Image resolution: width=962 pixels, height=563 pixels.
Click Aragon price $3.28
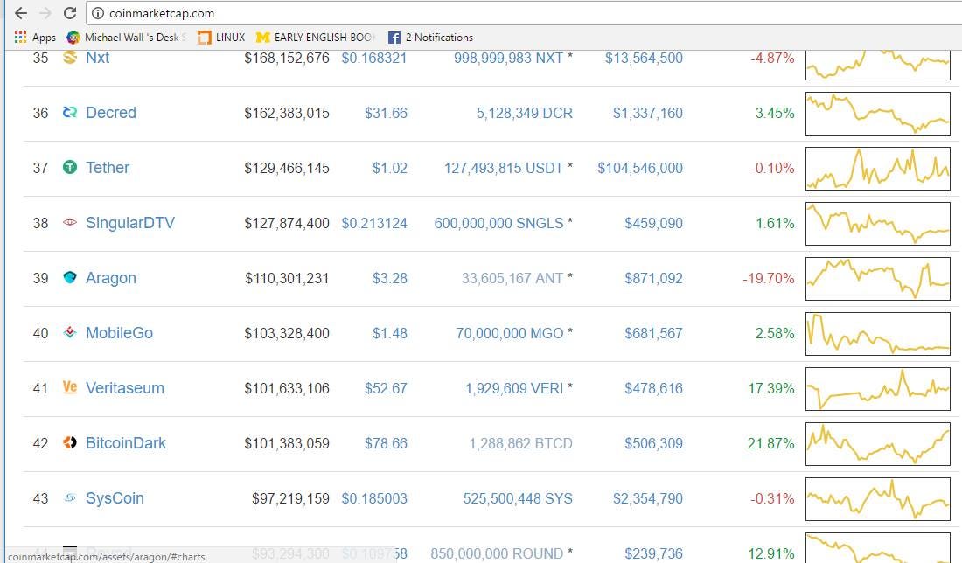(x=389, y=278)
